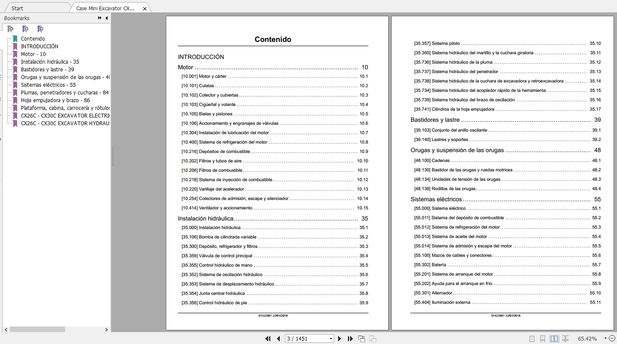The height and width of the screenshot is (344, 617).
Task: Follow the [10.001] Motor y cárter contents link
Action: pos(275,76)
